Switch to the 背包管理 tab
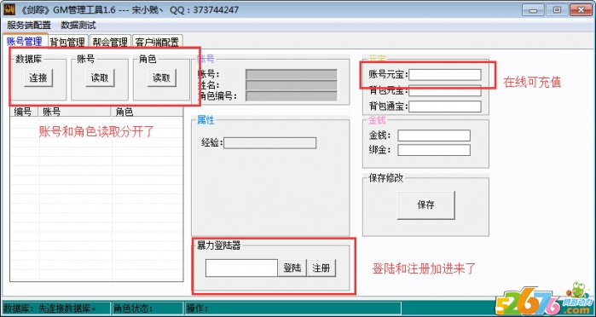This screenshot has width=596, height=317. click(x=67, y=42)
